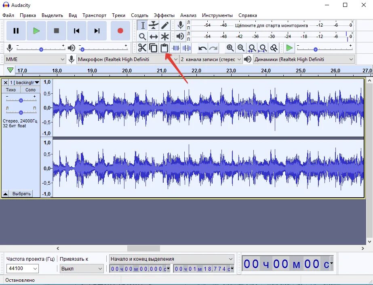Start playback with the large Play button
Image resolution: width=373 pixels, height=285 pixels.
[x=36, y=31]
